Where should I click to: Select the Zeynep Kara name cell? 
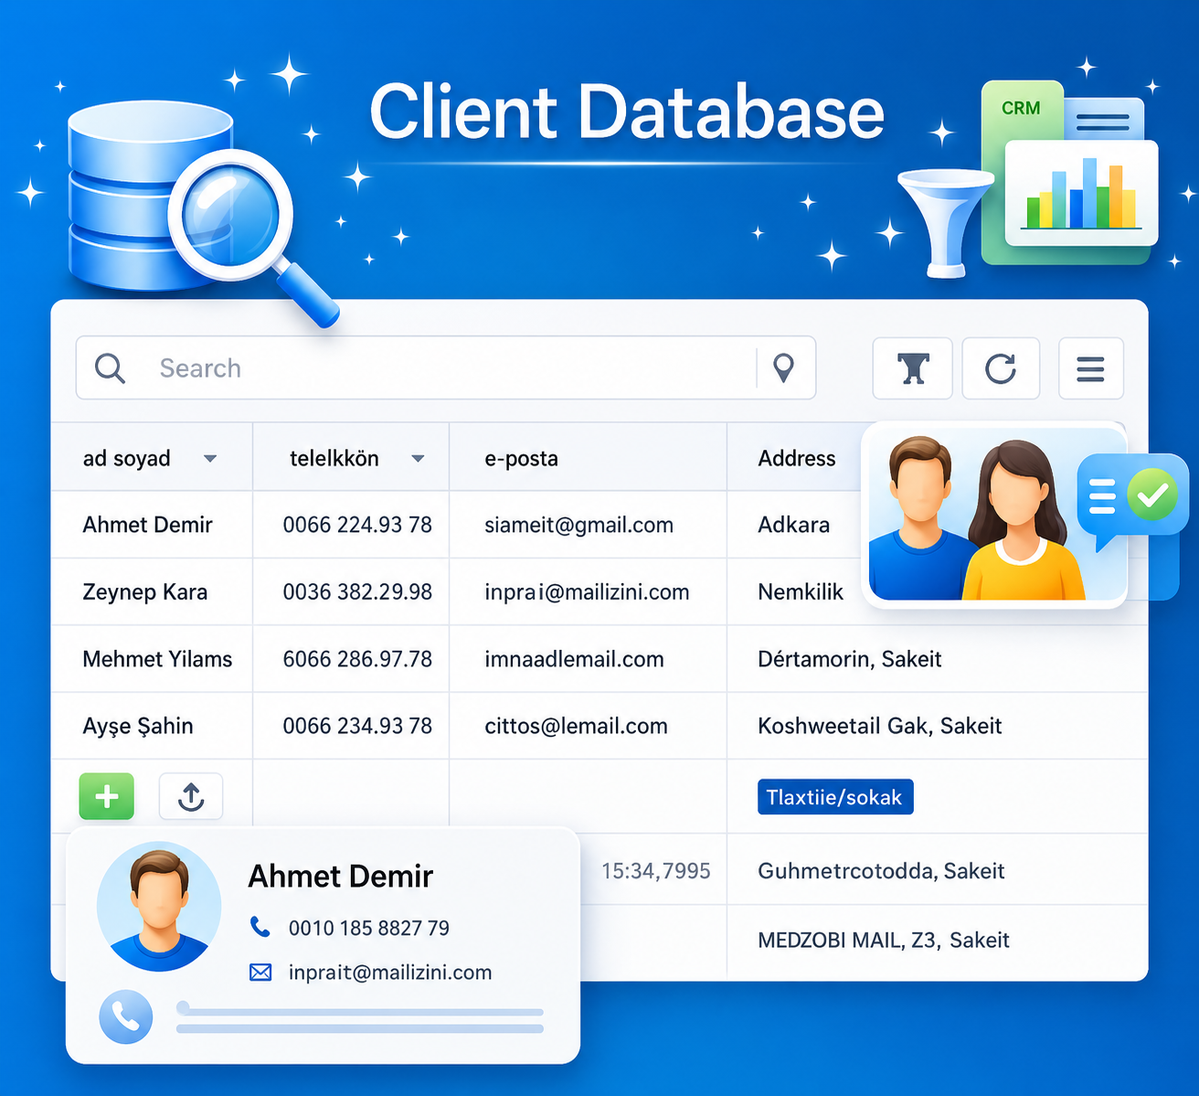145,592
